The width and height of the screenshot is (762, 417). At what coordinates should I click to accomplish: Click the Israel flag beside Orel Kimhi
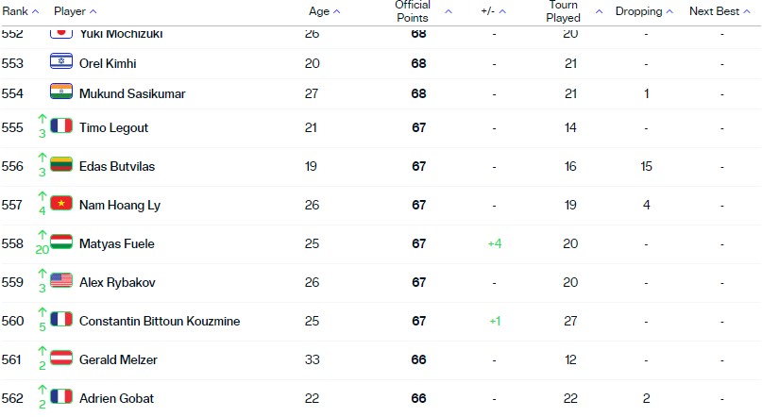pyautogui.click(x=61, y=61)
